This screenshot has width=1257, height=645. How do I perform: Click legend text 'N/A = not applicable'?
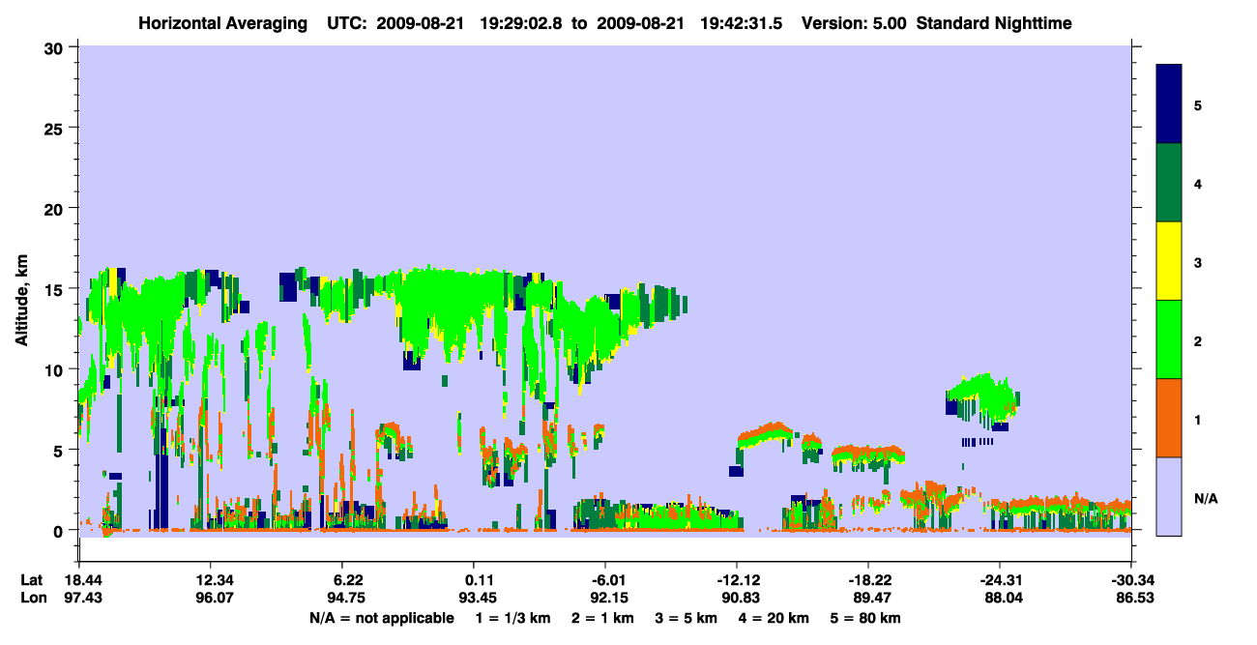point(381,618)
